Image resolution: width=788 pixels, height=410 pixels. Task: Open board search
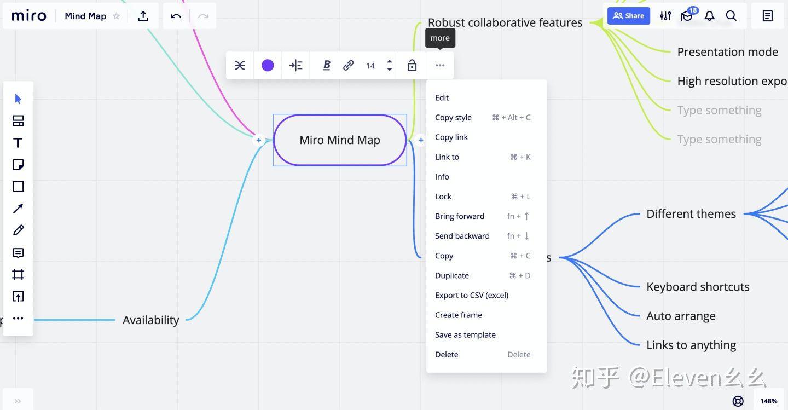coord(731,16)
